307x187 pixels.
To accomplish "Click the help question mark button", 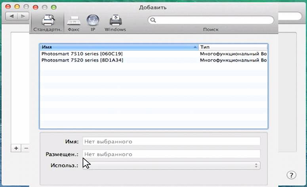I will click(x=291, y=175).
